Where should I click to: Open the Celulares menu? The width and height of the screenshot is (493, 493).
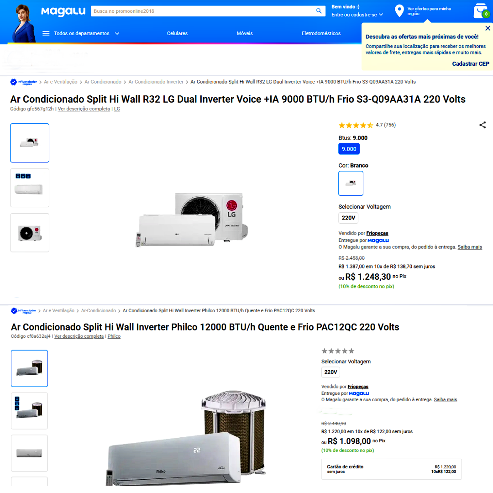click(x=177, y=33)
